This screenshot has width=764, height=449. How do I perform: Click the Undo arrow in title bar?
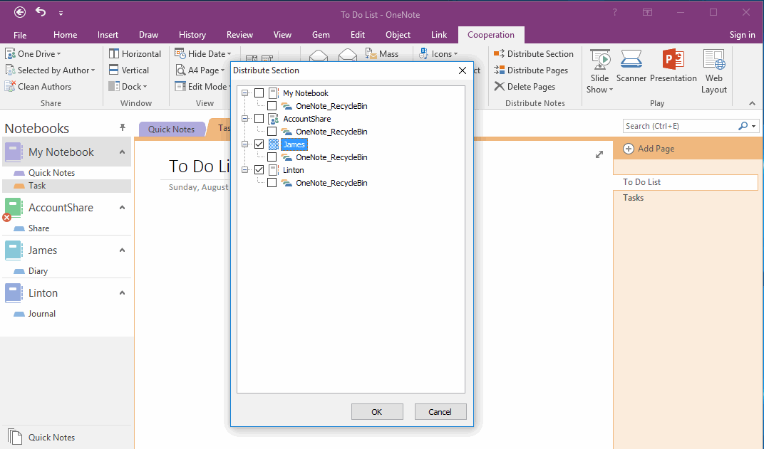pyautogui.click(x=41, y=12)
